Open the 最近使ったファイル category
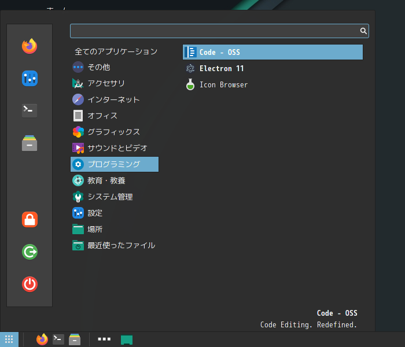Image resolution: width=405 pixels, height=347 pixels. point(115,245)
